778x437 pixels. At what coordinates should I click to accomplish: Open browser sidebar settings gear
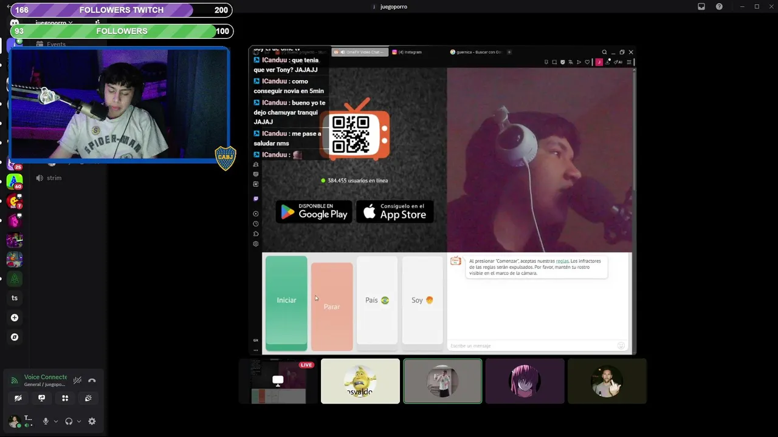pos(256,244)
